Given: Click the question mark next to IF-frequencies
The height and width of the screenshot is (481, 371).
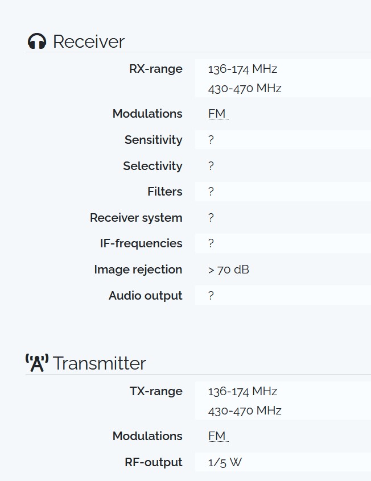Looking at the screenshot, I should [x=211, y=243].
